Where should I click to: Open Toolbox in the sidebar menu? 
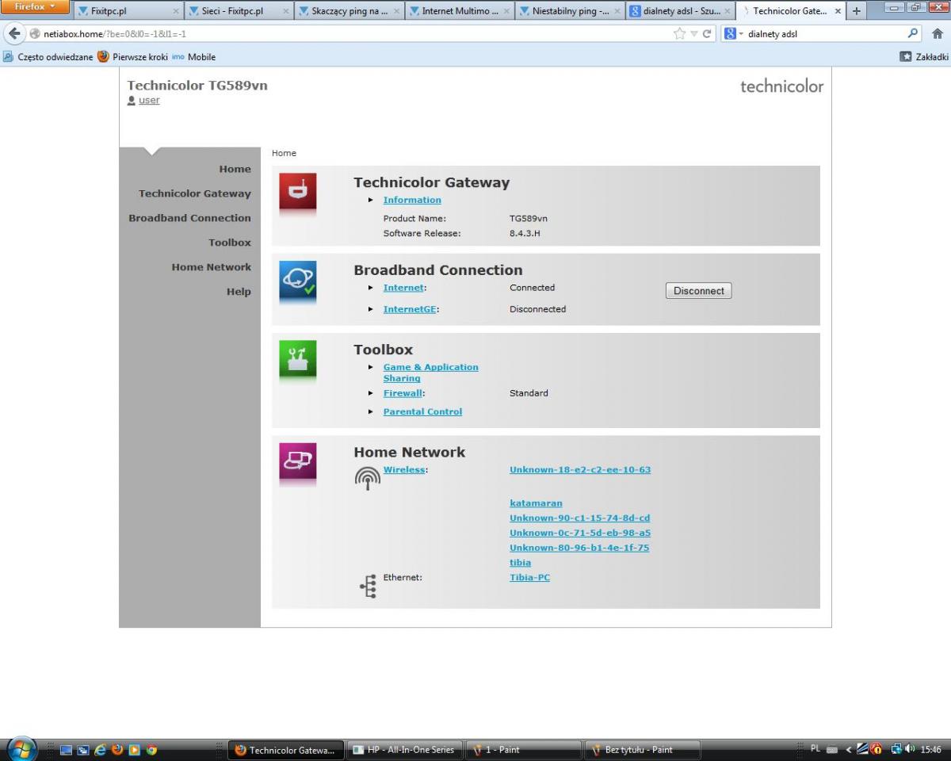click(230, 243)
